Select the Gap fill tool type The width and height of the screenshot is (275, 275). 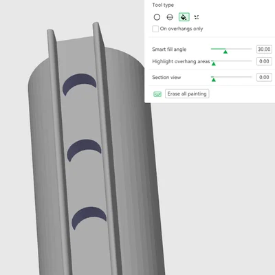197,17
